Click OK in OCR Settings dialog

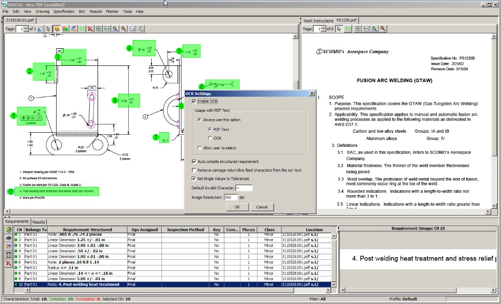pyautogui.click(x=237, y=207)
